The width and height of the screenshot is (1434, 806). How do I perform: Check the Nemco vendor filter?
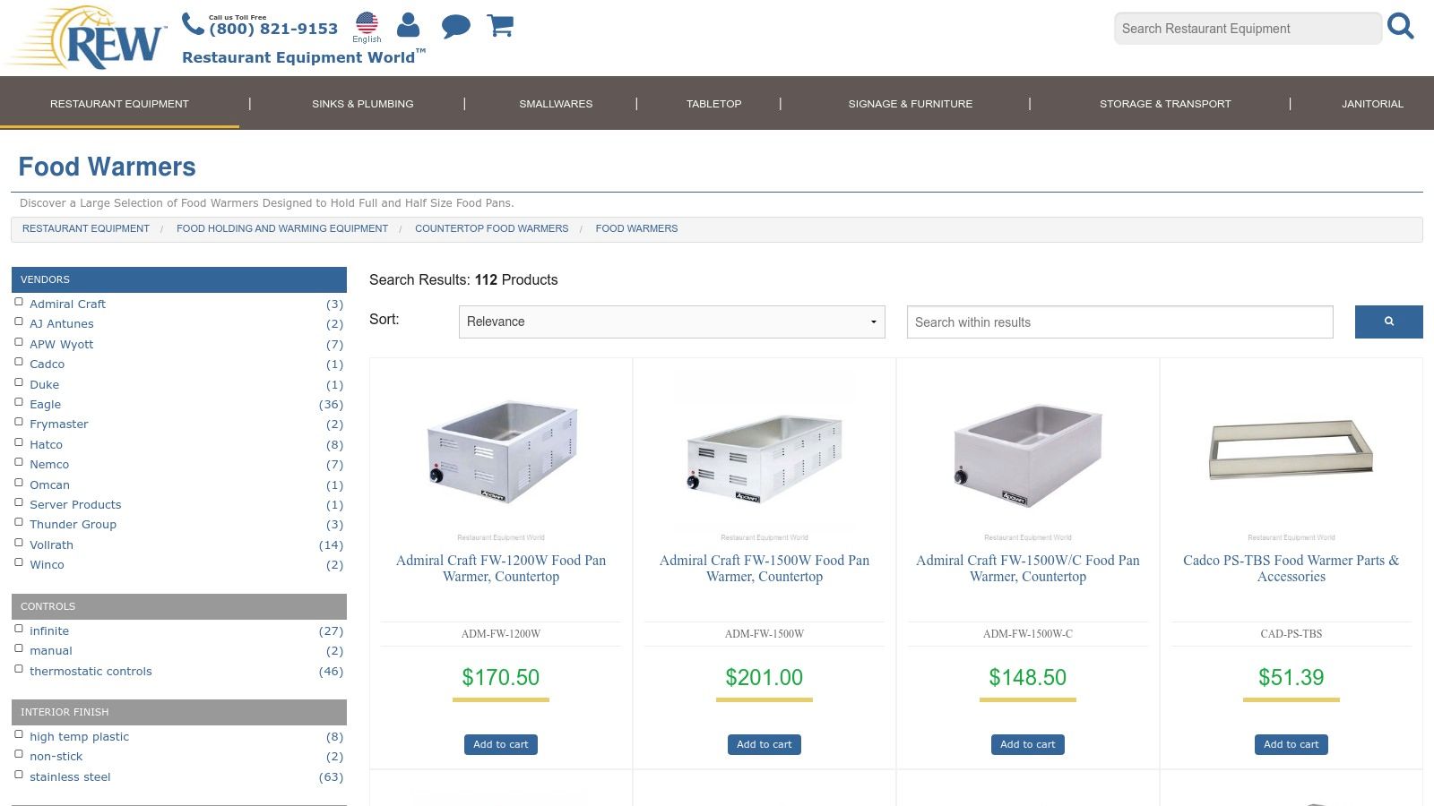(19, 462)
